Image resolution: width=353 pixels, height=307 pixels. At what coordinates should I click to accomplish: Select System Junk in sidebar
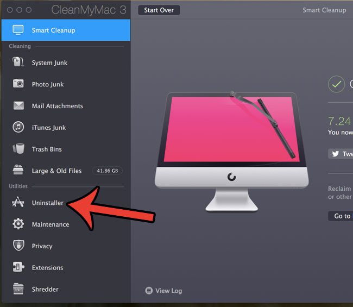(66, 62)
